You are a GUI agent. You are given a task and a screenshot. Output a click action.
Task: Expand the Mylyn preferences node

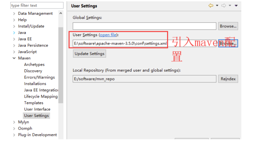point(14,122)
